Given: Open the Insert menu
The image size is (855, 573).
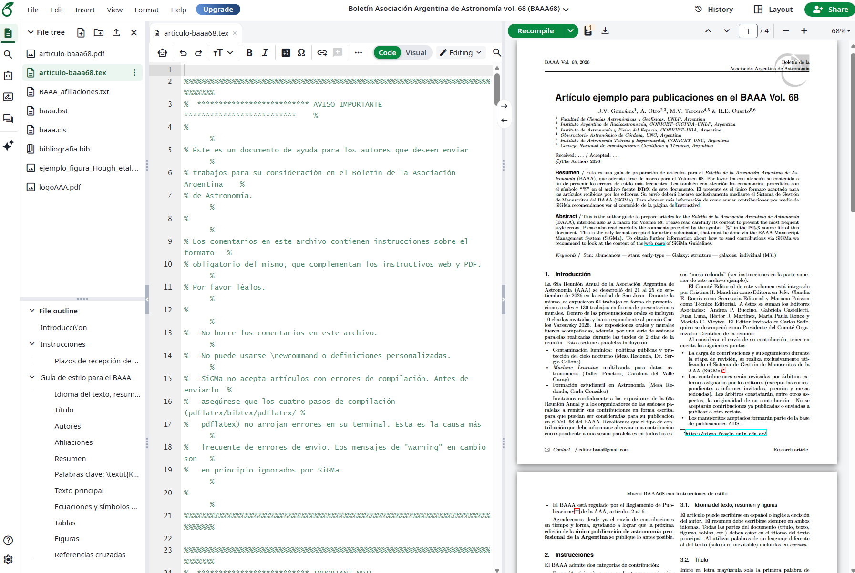Looking at the screenshot, I should coord(85,10).
